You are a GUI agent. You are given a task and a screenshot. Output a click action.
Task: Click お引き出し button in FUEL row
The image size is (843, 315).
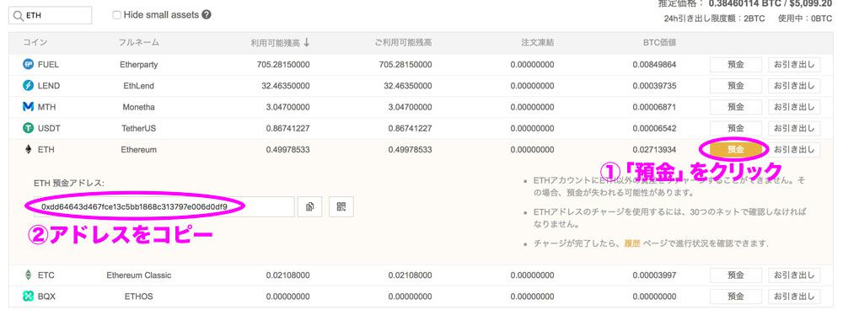click(x=794, y=65)
